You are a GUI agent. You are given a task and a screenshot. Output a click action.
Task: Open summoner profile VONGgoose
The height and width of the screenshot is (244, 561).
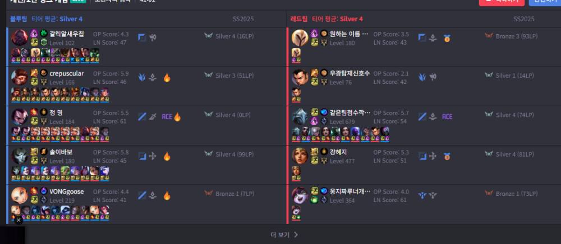coord(67,191)
